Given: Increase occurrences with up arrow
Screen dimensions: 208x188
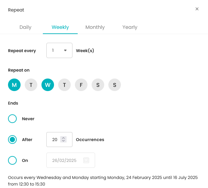Looking at the screenshot, I should 63,138.
